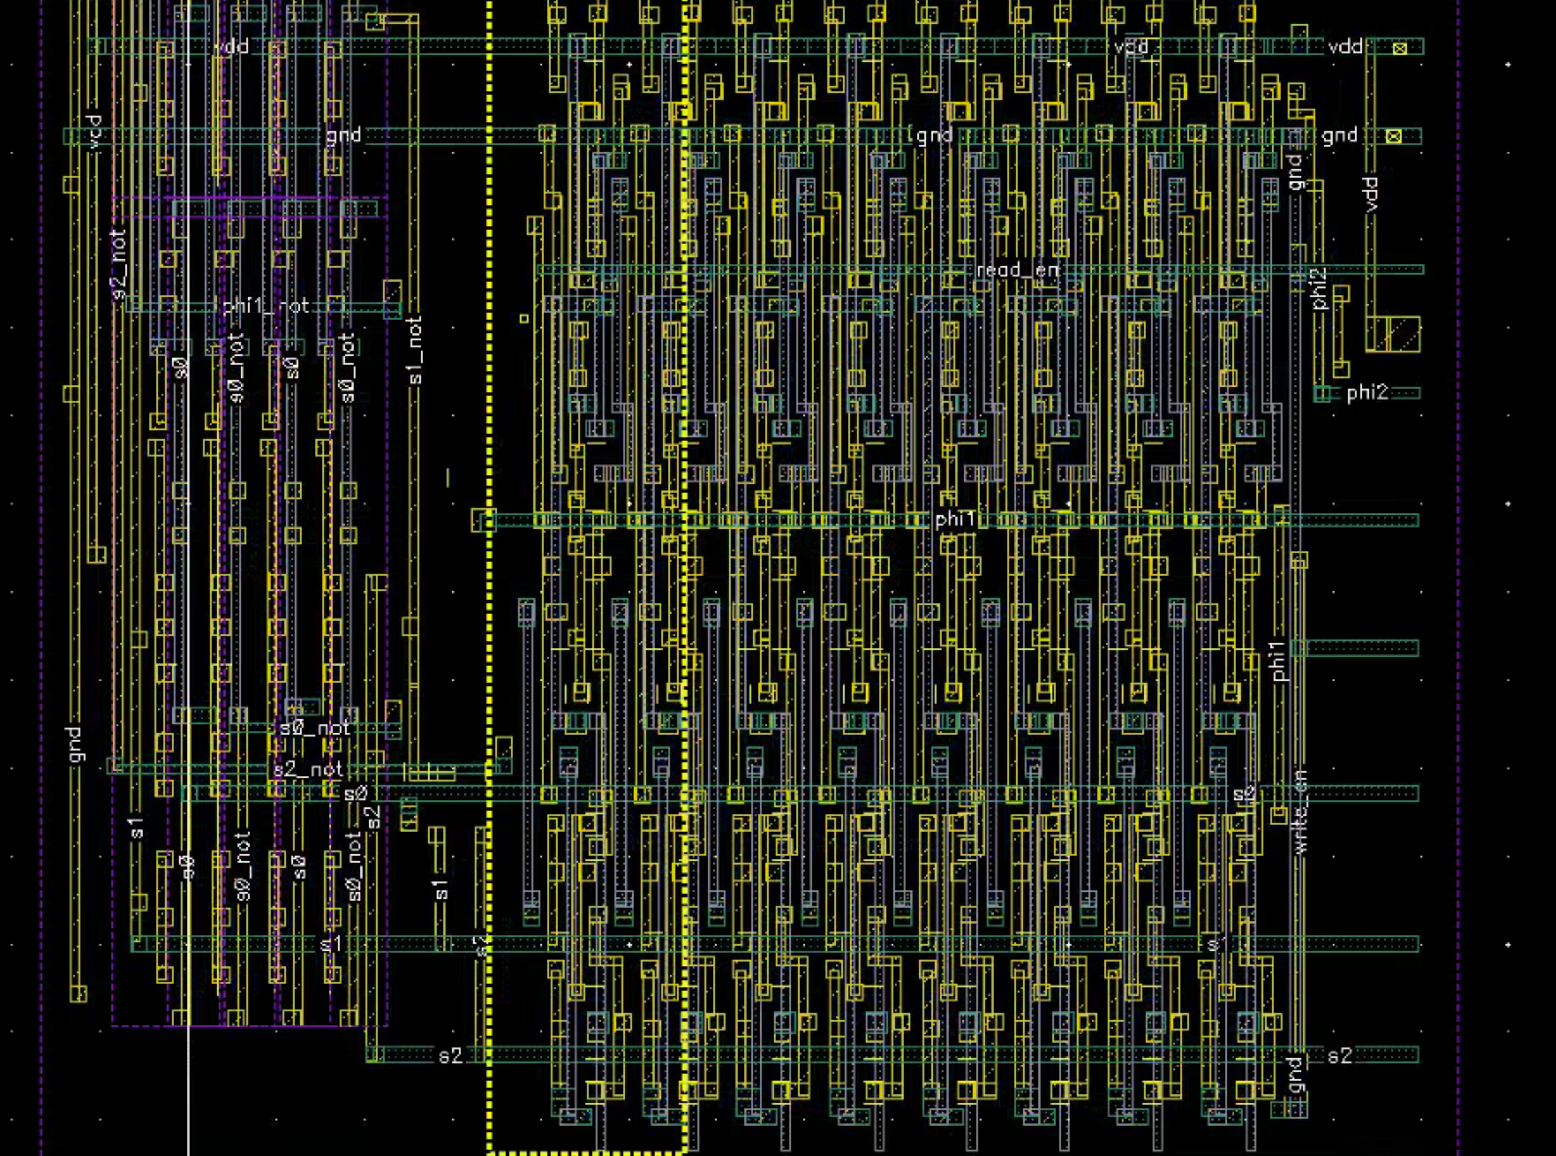
Task: Click the horizontal phi2 label at right
Action: [1367, 392]
